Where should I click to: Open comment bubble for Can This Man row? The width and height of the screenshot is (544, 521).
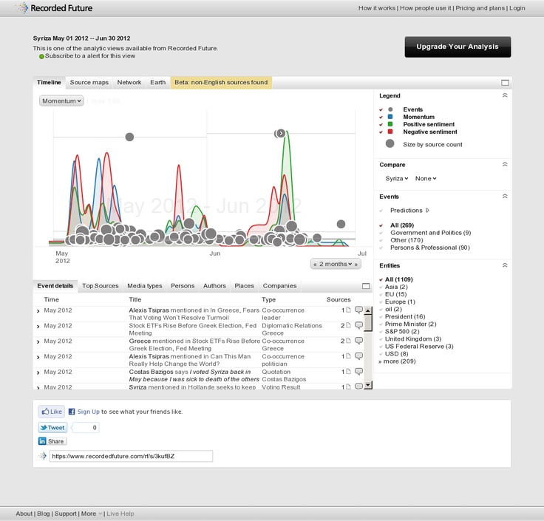[x=358, y=356]
